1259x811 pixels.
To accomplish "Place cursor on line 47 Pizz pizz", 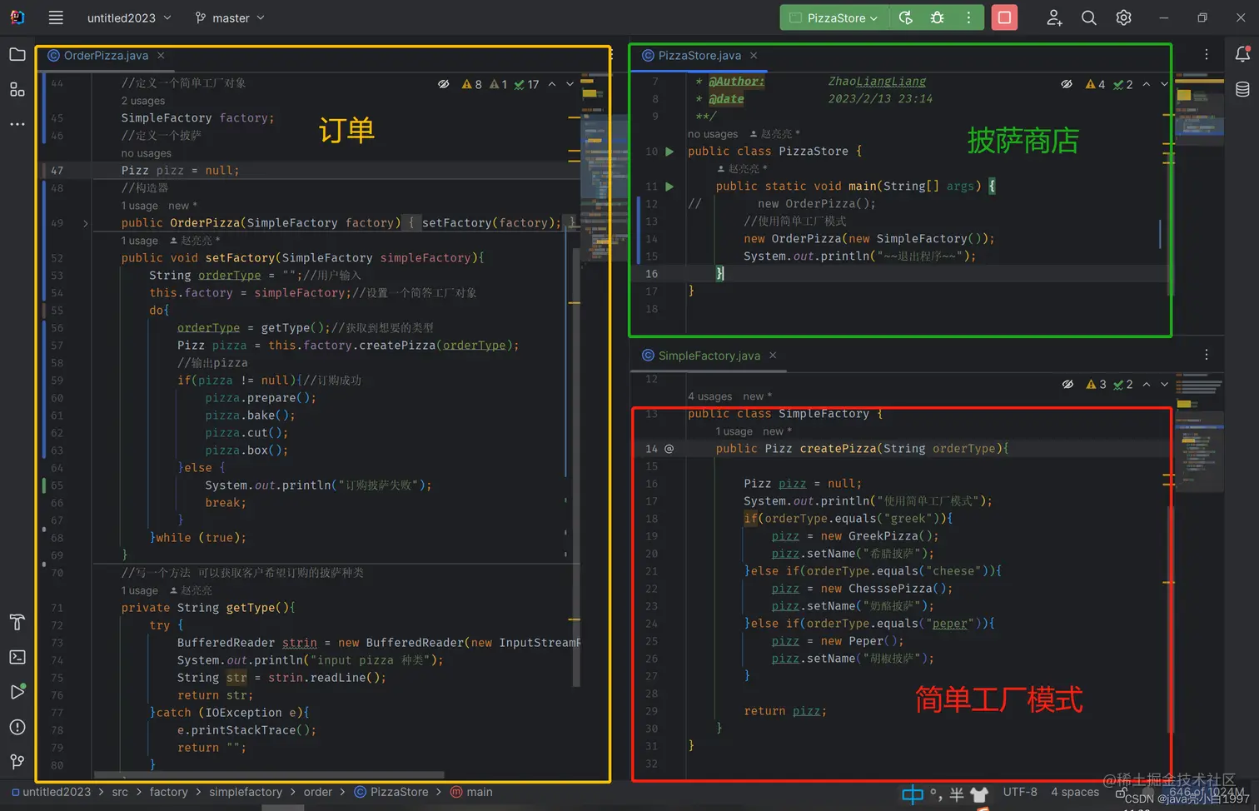I will tap(180, 170).
